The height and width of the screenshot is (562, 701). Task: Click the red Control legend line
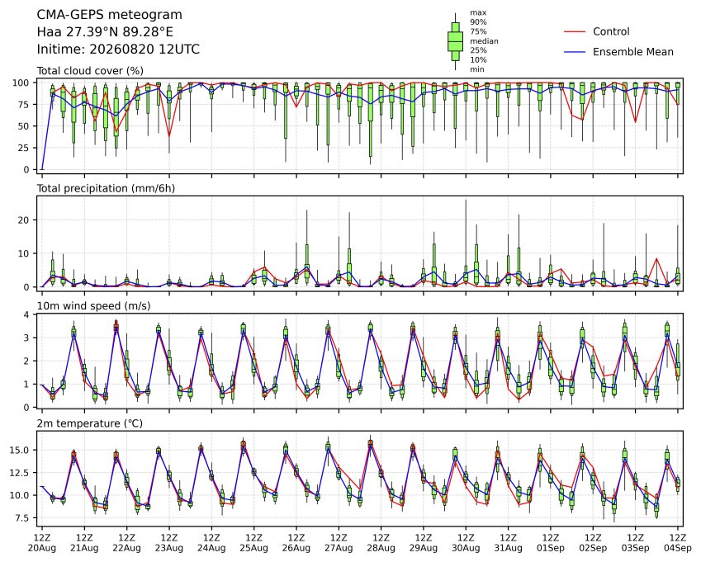(x=575, y=31)
